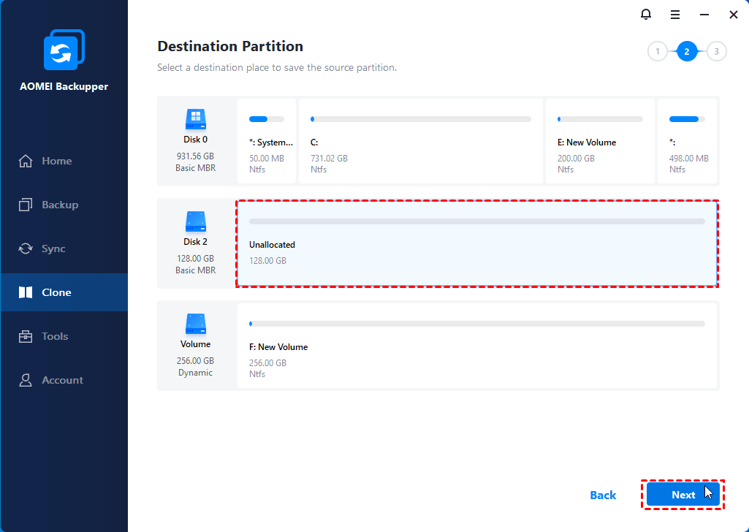Image resolution: width=749 pixels, height=532 pixels.
Task: Open the hamburger menu icon
Action: point(675,15)
